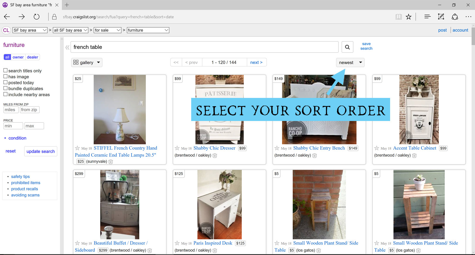475x255 pixels.
Task: Select the owner tab filter
Action: (x=18, y=57)
